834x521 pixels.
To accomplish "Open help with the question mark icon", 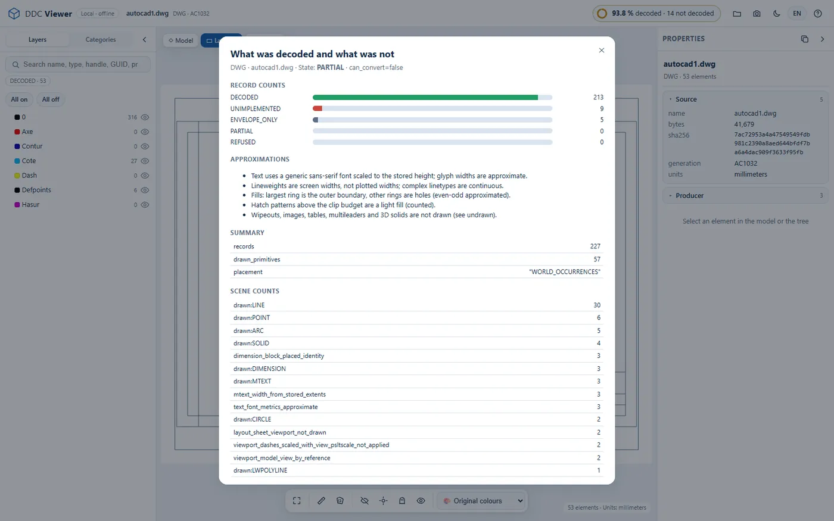I will pyautogui.click(x=818, y=14).
